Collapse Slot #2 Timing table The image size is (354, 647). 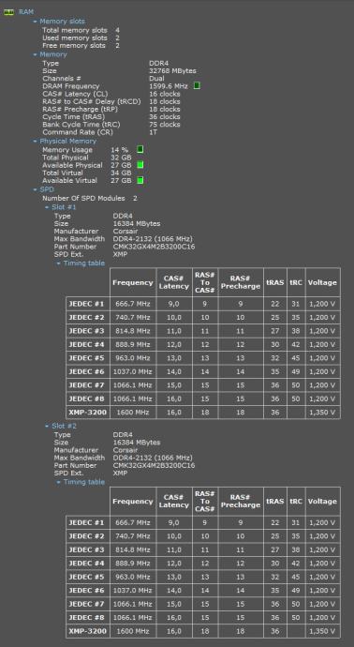(58, 482)
